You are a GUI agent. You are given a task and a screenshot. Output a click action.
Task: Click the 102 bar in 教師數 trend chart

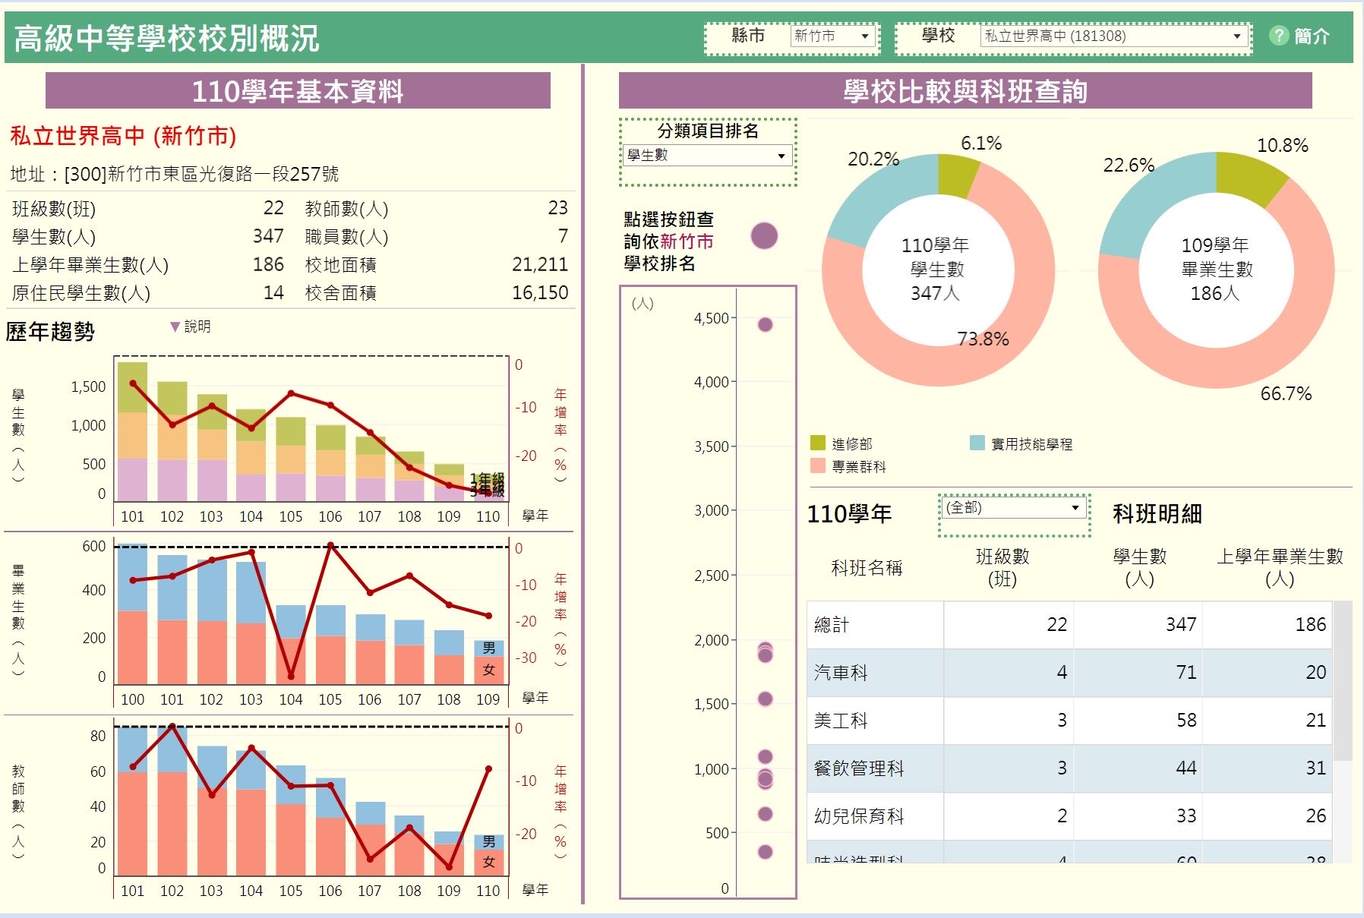coord(172,801)
